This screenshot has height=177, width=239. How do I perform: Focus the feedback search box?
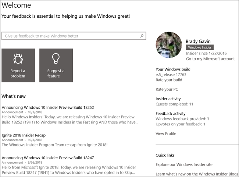tap(74, 36)
